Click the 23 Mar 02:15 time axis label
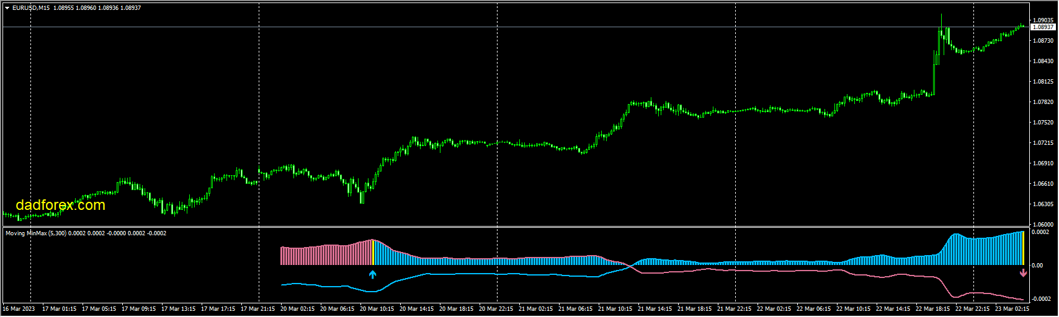1059x317 pixels. coord(1012,308)
